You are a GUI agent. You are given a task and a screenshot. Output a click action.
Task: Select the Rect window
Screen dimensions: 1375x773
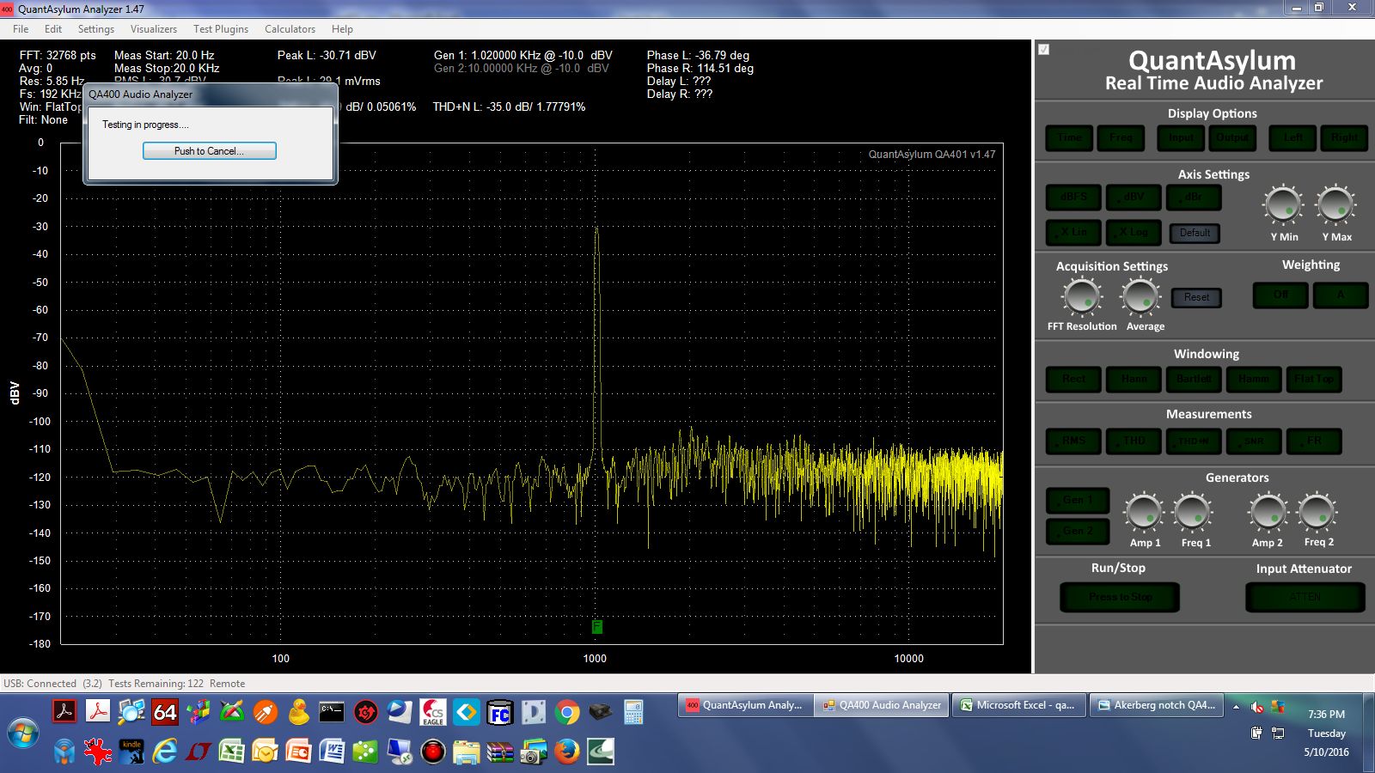(1073, 379)
